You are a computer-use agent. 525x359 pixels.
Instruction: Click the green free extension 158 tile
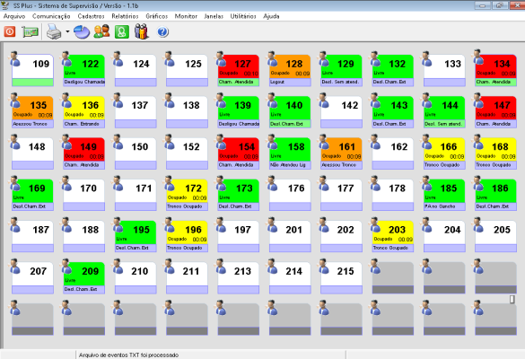290,153
